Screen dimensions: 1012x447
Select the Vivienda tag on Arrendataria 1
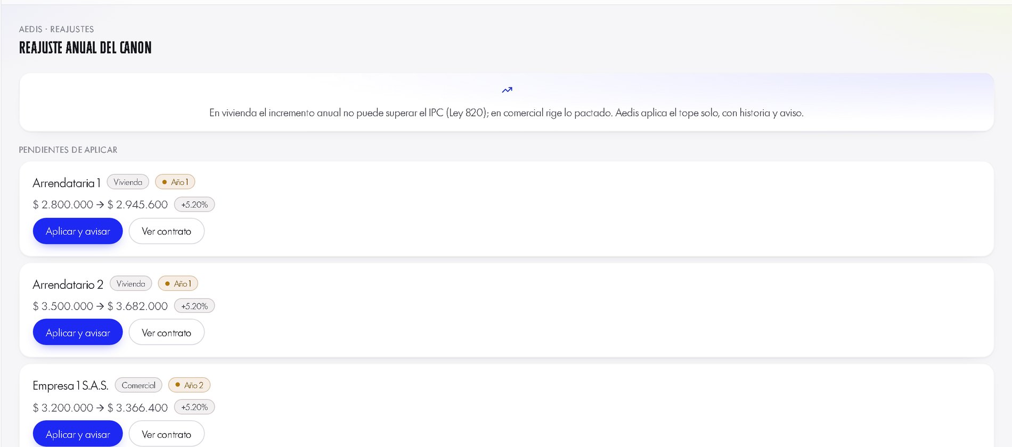coord(128,182)
